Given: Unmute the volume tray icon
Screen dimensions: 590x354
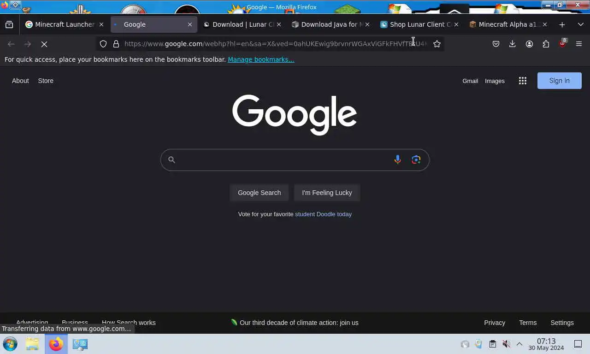Looking at the screenshot, I should pos(506,344).
